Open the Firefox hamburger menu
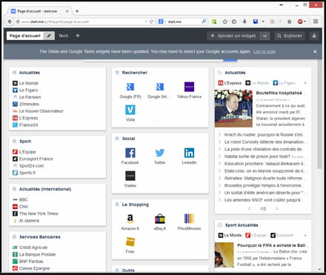The width and height of the screenshot is (326, 275). point(316,21)
